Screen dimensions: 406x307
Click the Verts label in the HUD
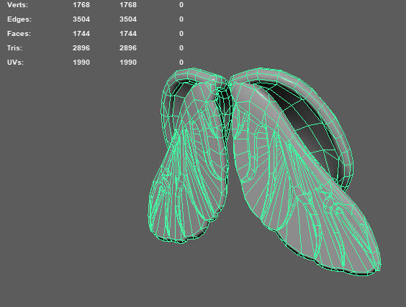tap(17, 5)
